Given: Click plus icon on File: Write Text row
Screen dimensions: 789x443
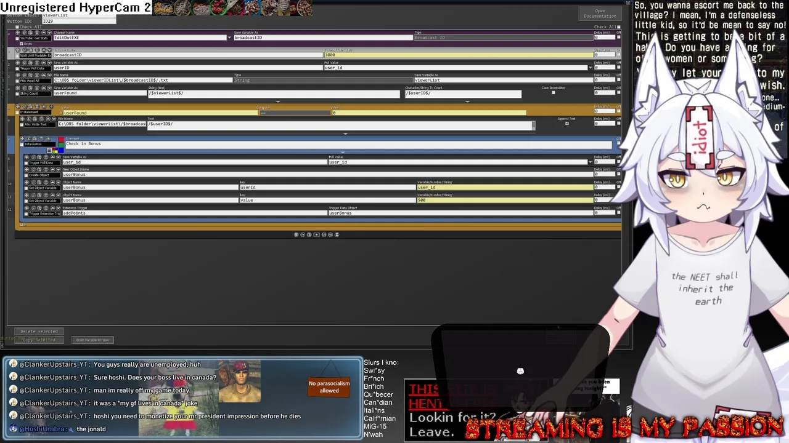Looking at the screenshot, I should [x=22, y=119].
